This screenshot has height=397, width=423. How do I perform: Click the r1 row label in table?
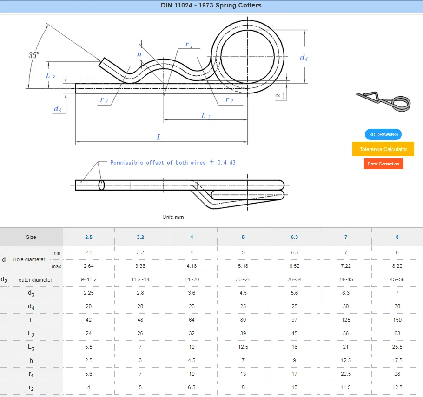pos(31,374)
